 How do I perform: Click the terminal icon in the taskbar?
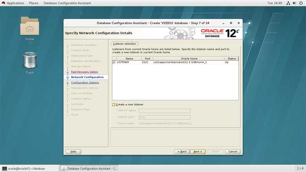click(4, 168)
